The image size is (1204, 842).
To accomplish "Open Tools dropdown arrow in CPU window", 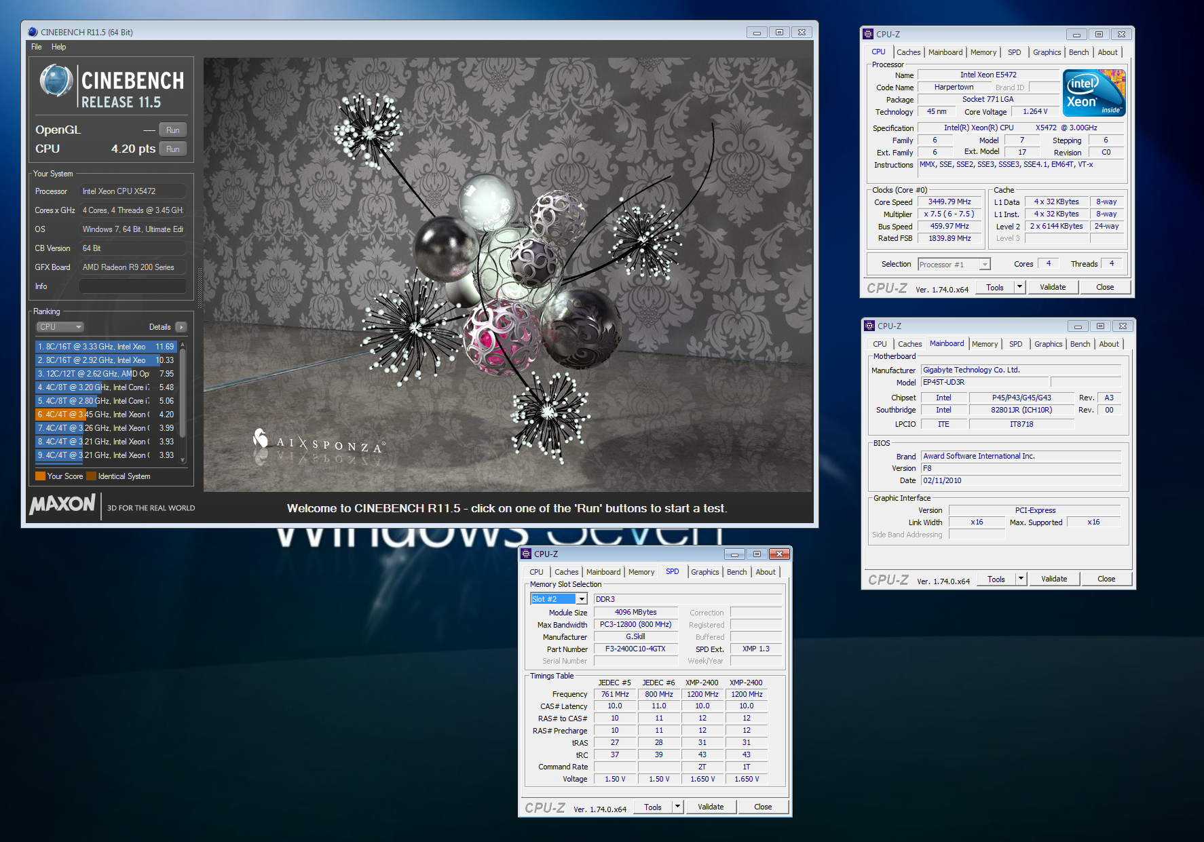I will 1019,287.
